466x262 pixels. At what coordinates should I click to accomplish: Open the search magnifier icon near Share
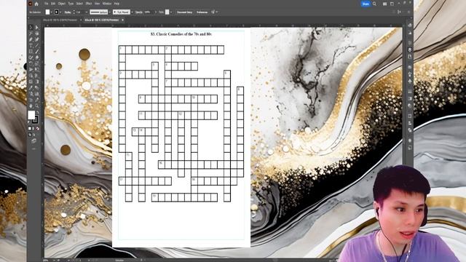374,4
